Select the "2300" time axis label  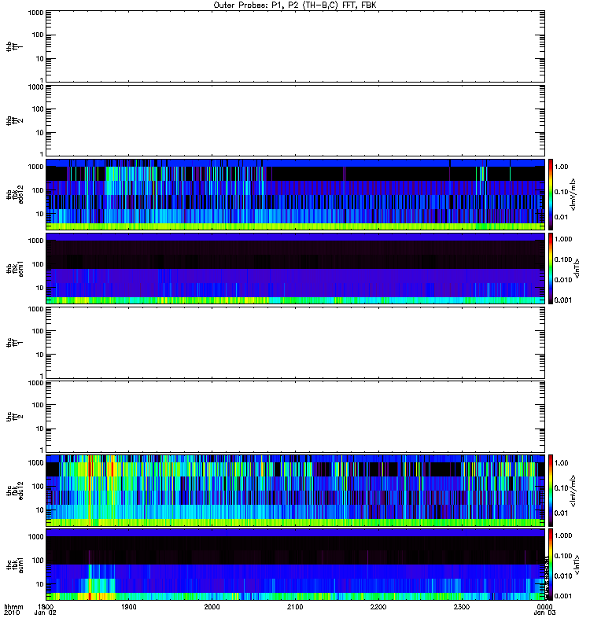click(x=462, y=606)
